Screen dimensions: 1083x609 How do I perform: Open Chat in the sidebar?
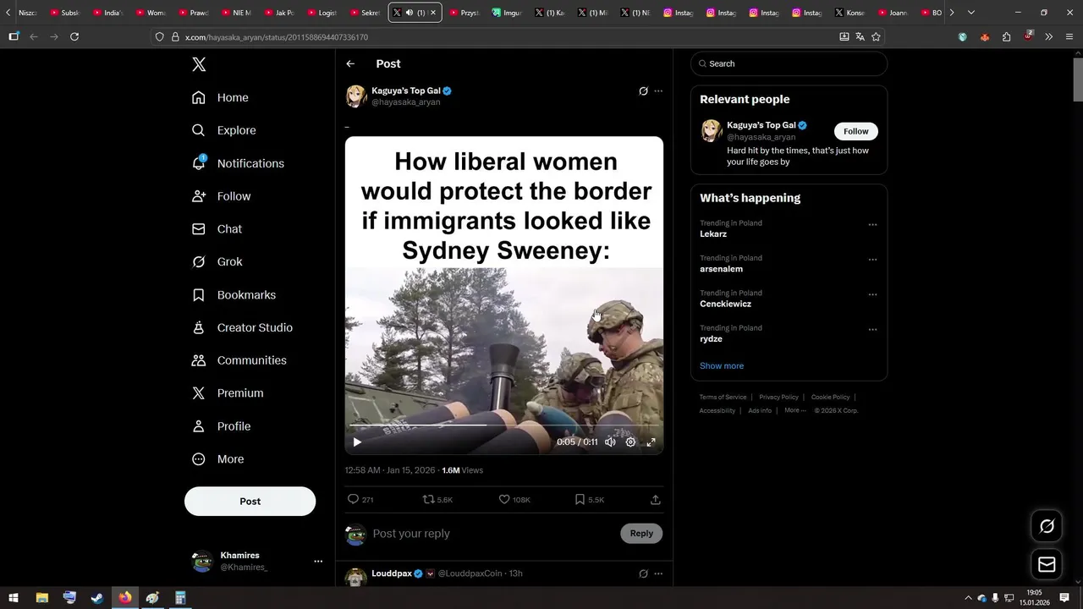(x=217, y=229)
